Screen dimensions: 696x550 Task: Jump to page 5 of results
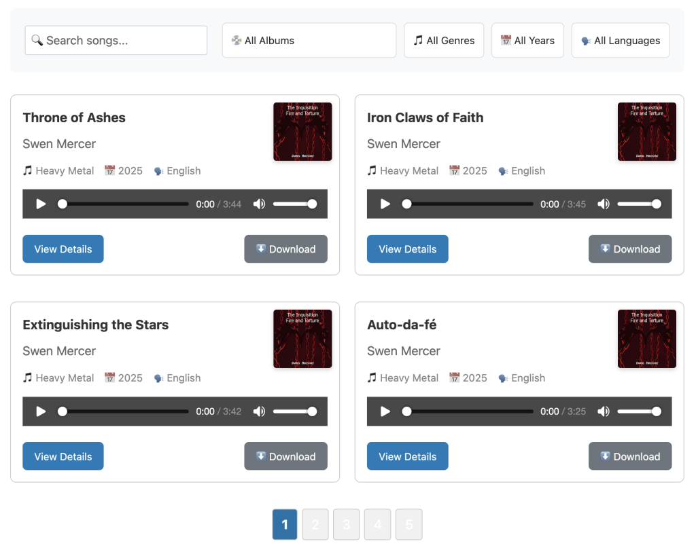coord(408,524)
